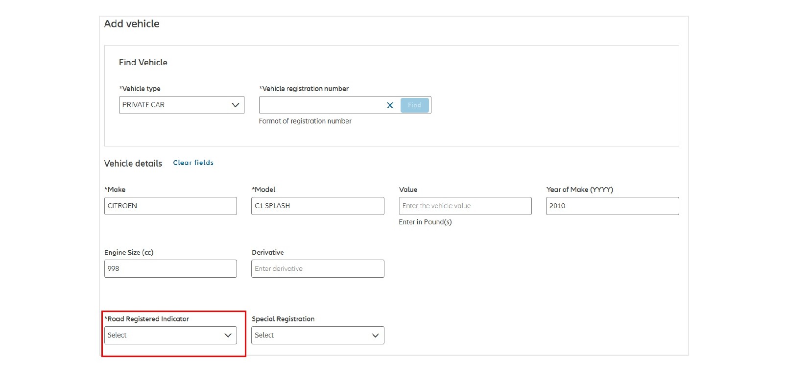Select the Model input field
The width and height of the screenshot is (810, 386).
tap(318, 206)
